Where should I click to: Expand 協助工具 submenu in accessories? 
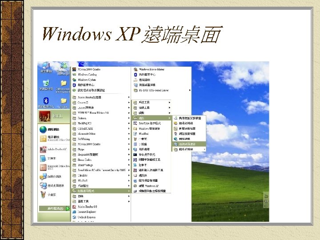click(152, 108)
